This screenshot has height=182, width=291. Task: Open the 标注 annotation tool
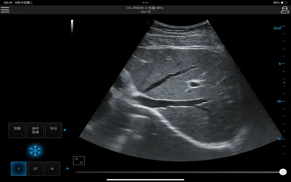pyautogui.click(x=53, y=130)
